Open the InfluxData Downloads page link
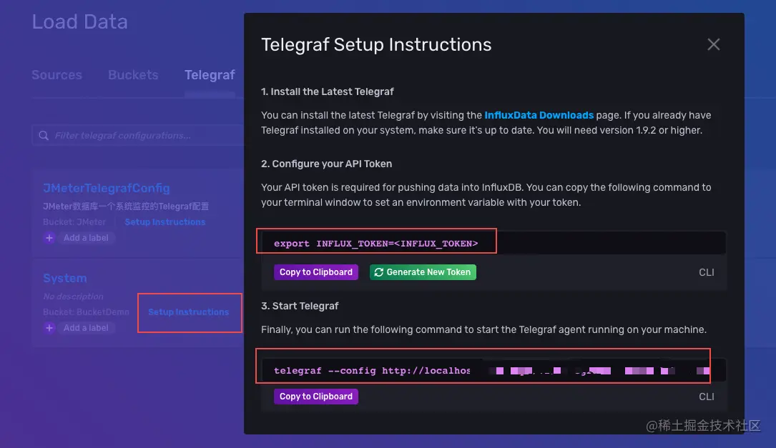The width and height of the screenshot is (776, 448). pos(539,115)
